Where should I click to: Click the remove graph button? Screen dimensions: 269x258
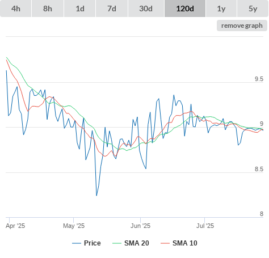click(x=242, y=26)
